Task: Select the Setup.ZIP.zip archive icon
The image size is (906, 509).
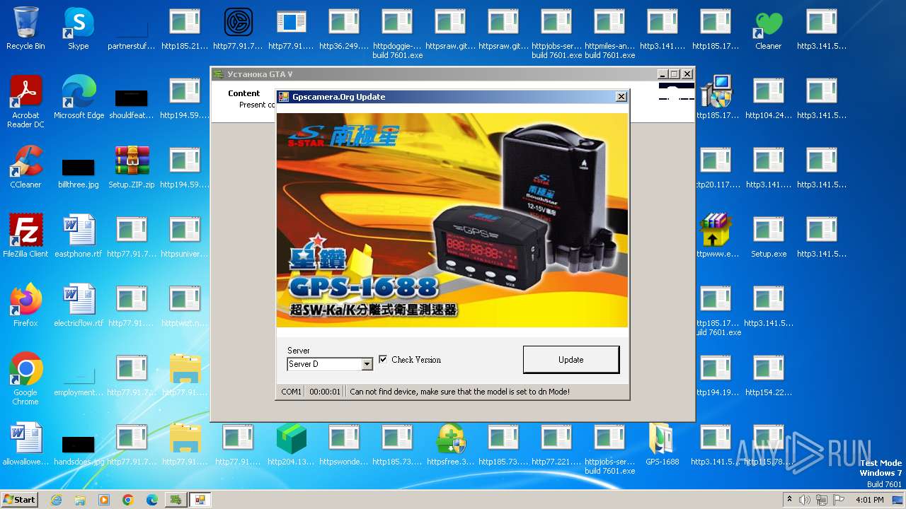Action: [x=132, y=168]
